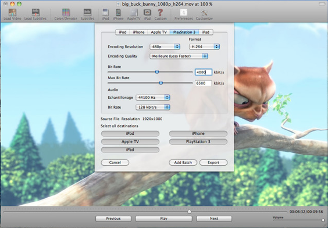328x228 pixels.
Task: Select the PlayStation 3 tab
Action: click(x=184, y=32)
